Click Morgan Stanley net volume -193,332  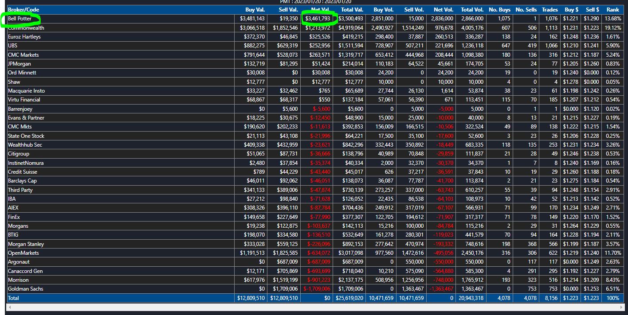[x=443, y=244]
